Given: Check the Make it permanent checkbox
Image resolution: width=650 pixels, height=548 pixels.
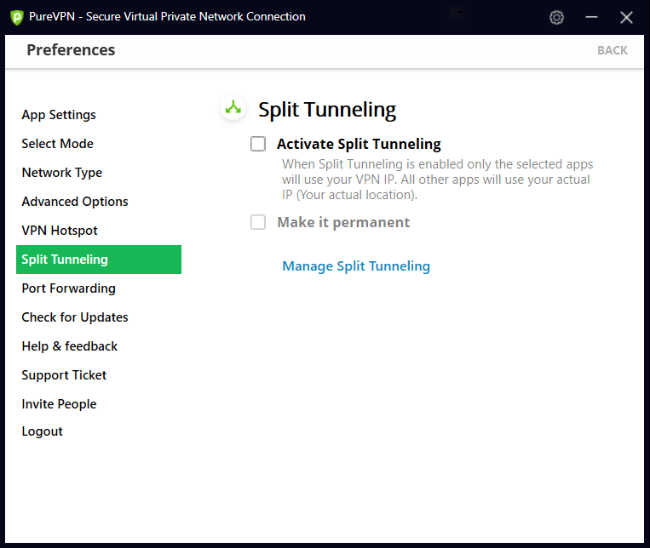Looking at the screenshot, I should (x=258, y=222).
